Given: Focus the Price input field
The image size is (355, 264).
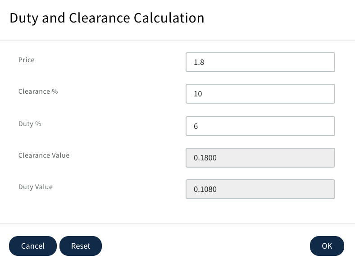Looking at the screenshot, I should click(x=260, y=62).
